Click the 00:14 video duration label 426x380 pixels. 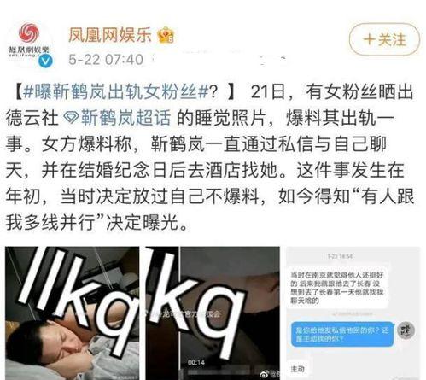pyautogui.click(x=196, y=363)
